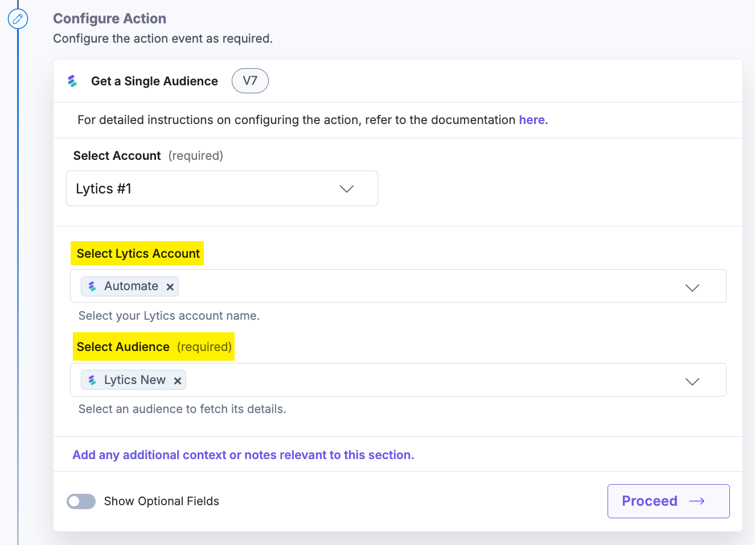Remove the Lytics New audience chip
The width and height of the screenshot is (755, 545).
(178, 381)
